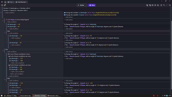This screenshot has width=172, height=97.
Task: Open search in events sheet
Action: point(170,5)
